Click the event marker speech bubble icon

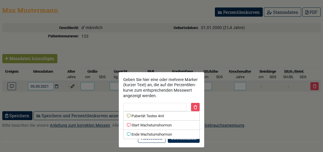point(12,86)
